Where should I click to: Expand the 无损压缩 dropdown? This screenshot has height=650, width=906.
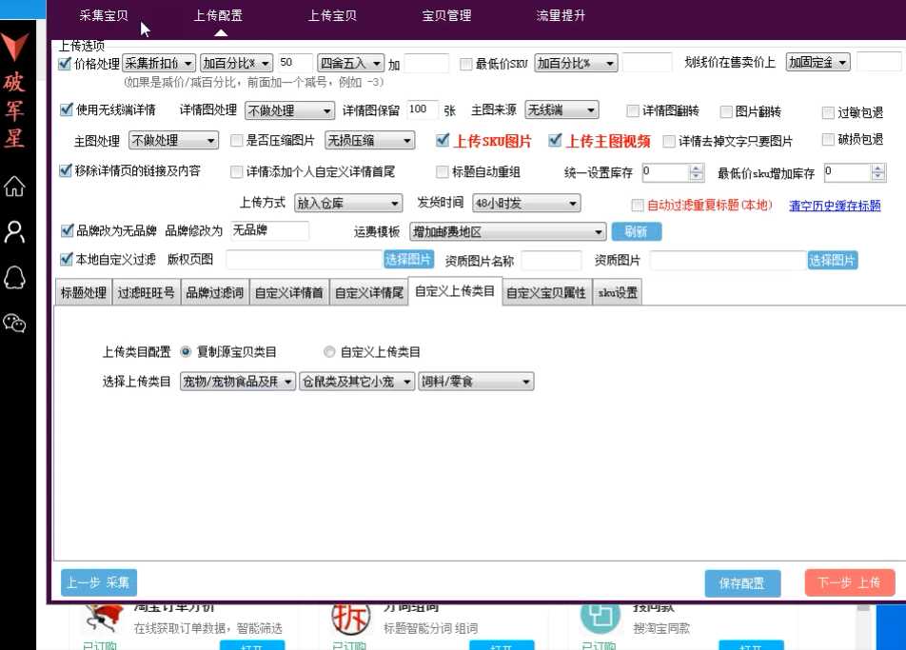[x=370, y=141]
